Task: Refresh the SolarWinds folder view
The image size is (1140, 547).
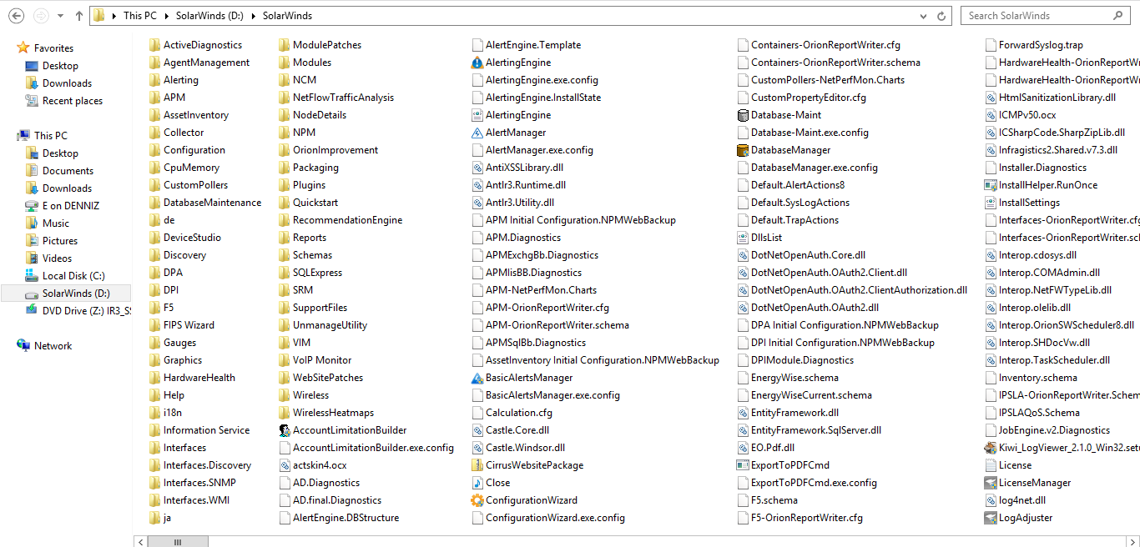Action: click(942, 16)
